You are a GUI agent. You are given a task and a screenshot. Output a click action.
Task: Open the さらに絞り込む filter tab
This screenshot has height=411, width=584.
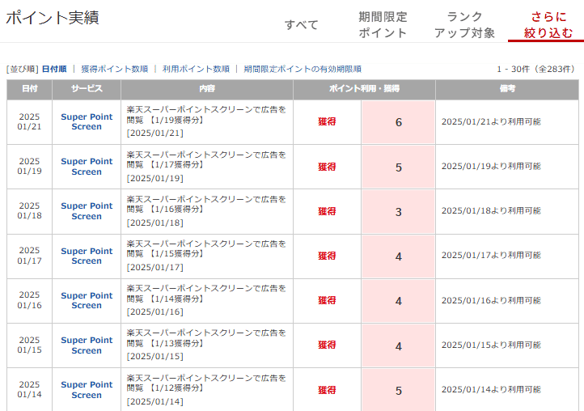548,24
